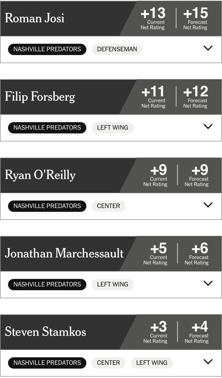Click Ryan O'Reilly's +9 Forecast Net Rating
Image resolution: width=222 pixels, height=378 pixels.
coord(199,175)
